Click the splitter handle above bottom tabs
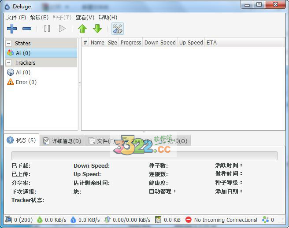Image resolution: width=289 pixels, height=228 pixels. point(144,132)
